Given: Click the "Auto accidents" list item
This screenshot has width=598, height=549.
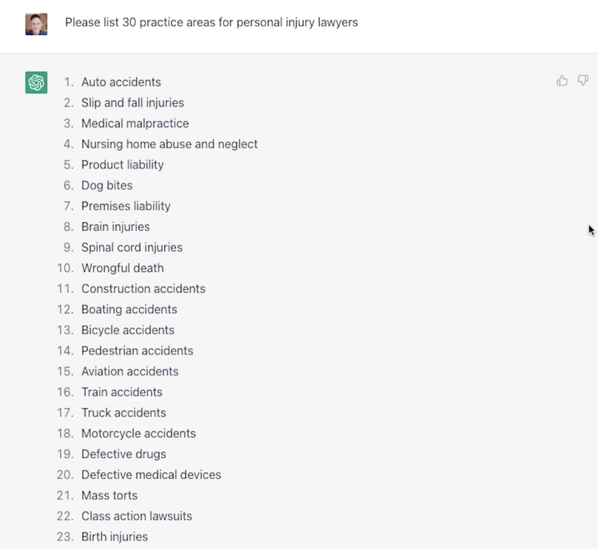Looking at the screenshot, I should [121, 82].
